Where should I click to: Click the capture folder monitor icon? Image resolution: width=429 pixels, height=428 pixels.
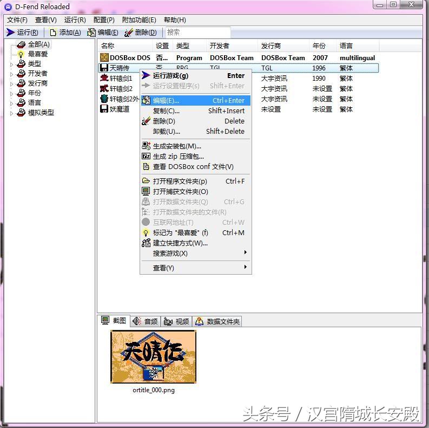[146, 191]
